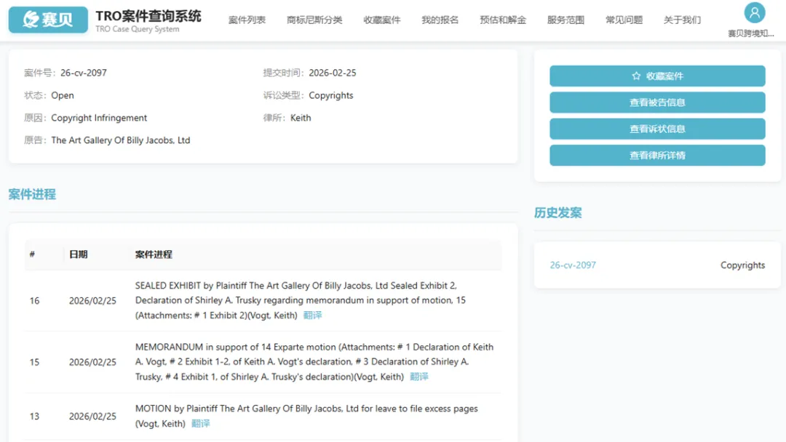Click the star 收藏案件 button

pos(656,76)
